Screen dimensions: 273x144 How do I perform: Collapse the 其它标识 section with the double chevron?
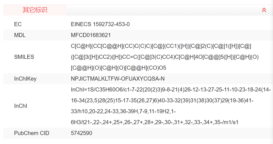point(264,10)
